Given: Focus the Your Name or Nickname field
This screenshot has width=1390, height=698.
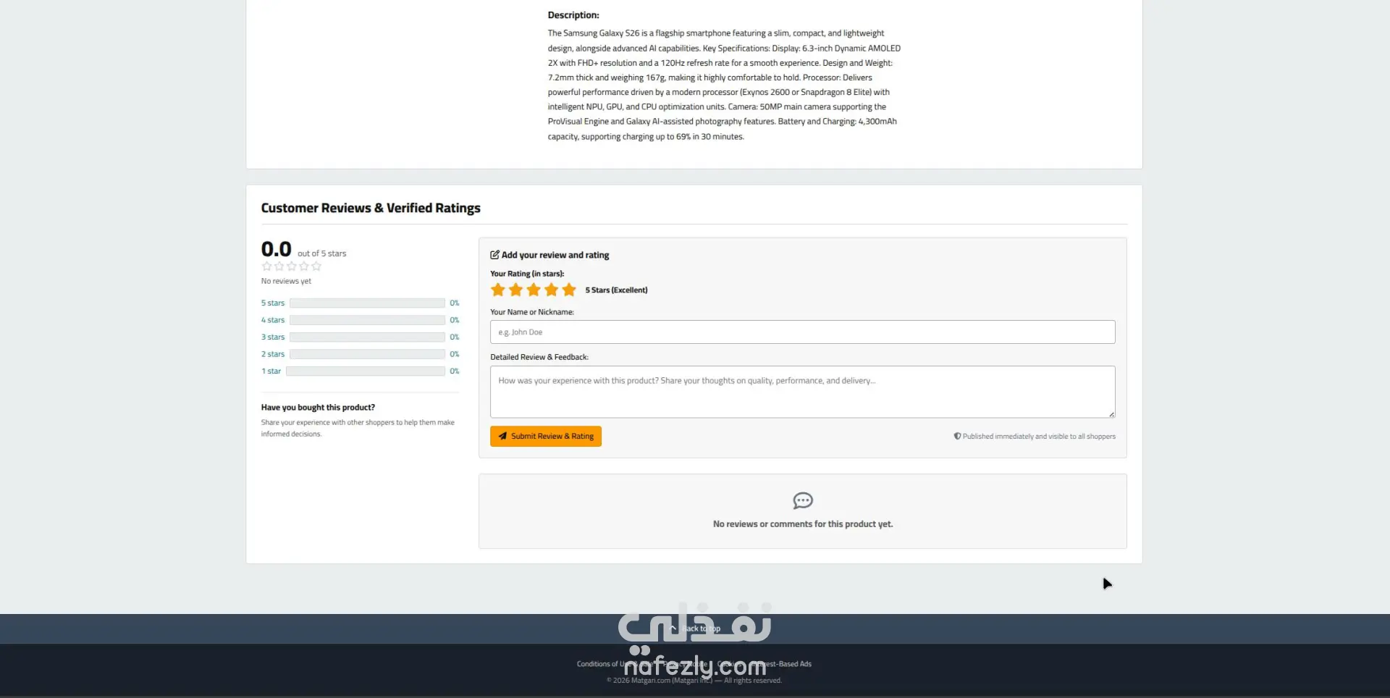Looking at the screenshot, I should 802,332.
